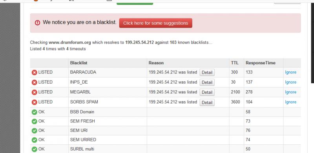Click the green OK icon for SURBL multi
The image size is (314, 153).
35,149
